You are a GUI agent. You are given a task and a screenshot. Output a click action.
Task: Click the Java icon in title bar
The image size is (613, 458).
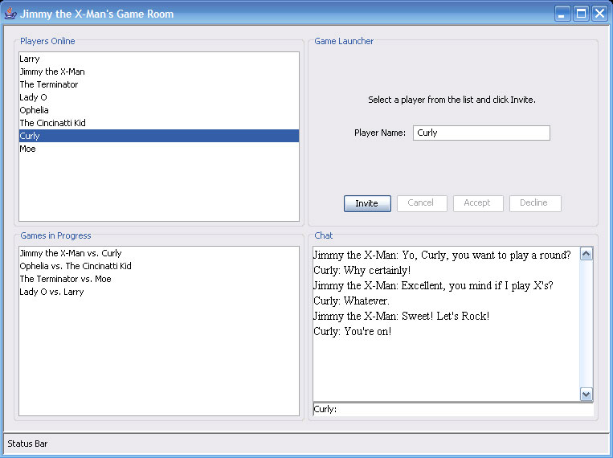coord(10,14)
